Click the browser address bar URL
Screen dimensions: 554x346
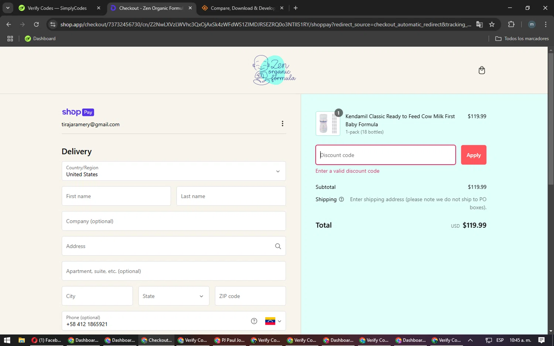tap(266, 24)
